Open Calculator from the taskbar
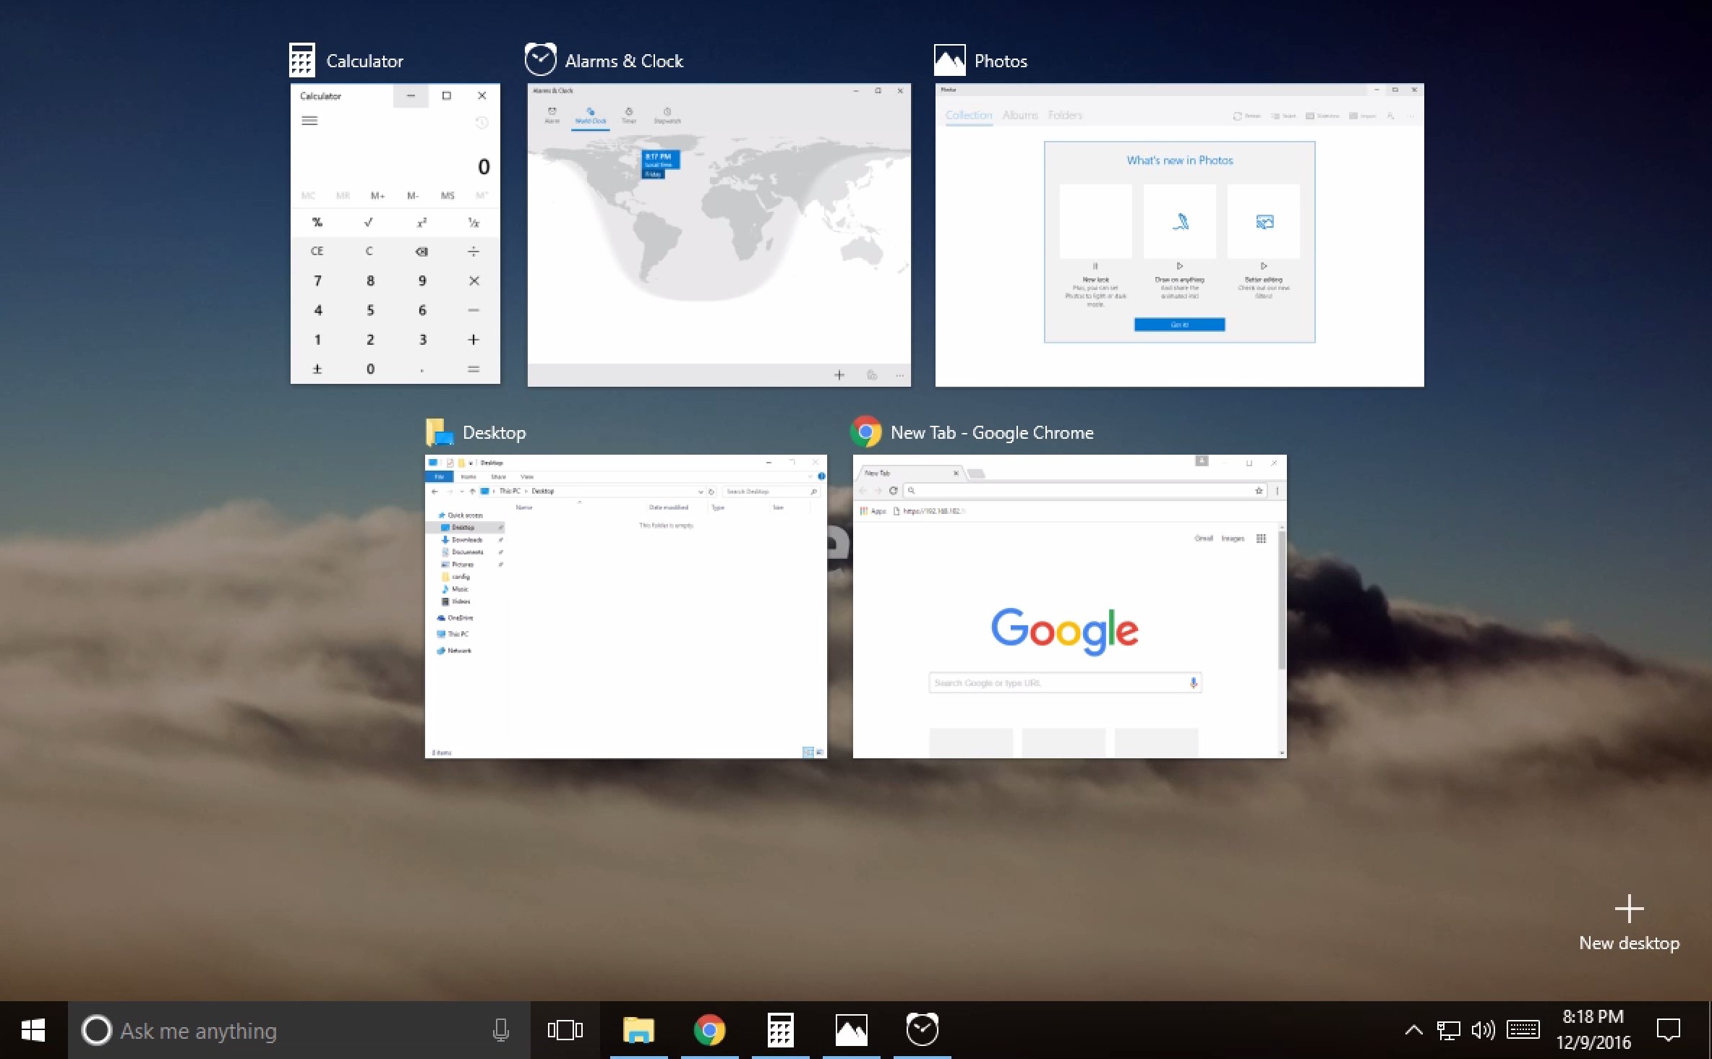This screenshot has height=1059, width=1712. click(x=780, y=1030)
